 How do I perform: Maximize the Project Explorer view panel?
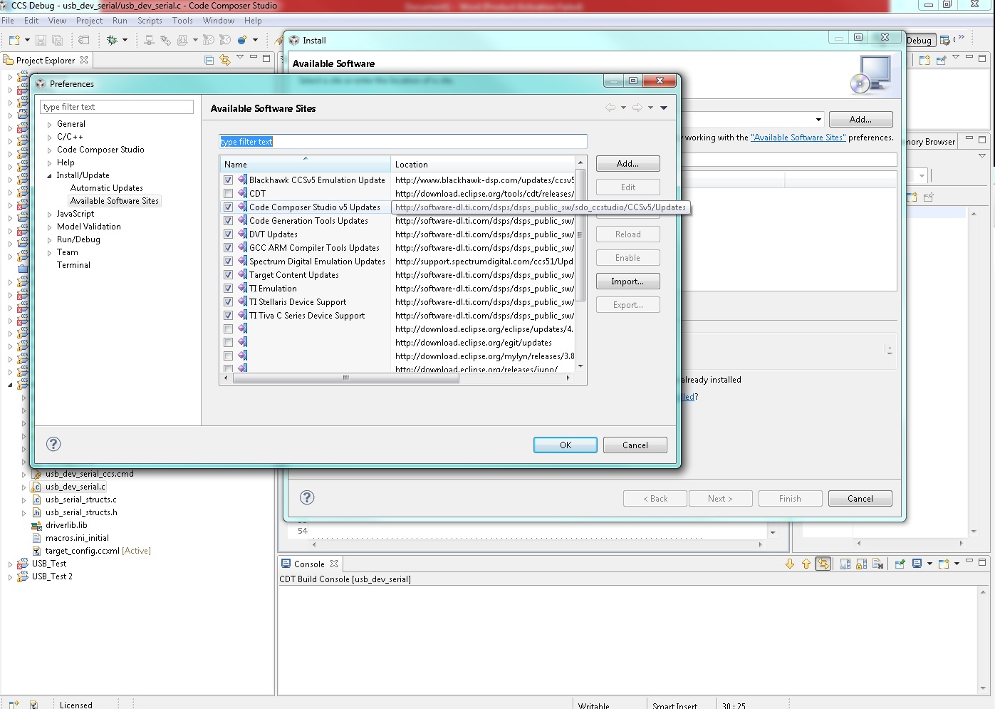tap(266, 58)
